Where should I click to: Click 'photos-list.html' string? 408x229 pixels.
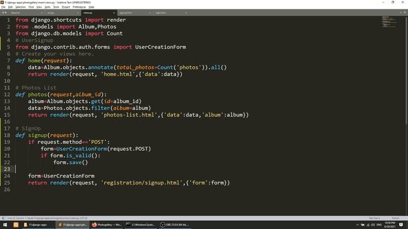pyautogui.click(x=129, y=114)
